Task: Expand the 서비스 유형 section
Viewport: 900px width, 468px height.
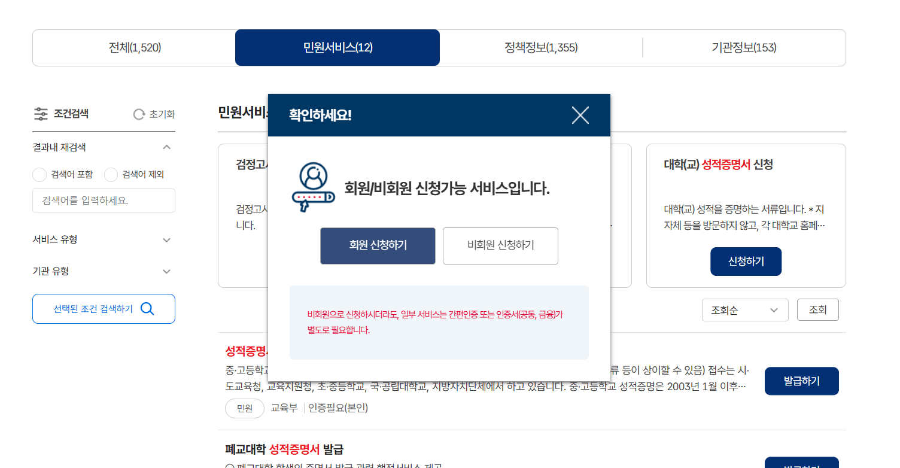Action: (167, 239)
